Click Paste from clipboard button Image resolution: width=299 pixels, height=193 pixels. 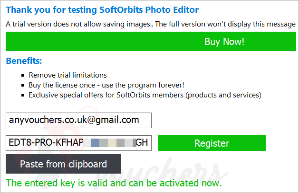(63, 164)
